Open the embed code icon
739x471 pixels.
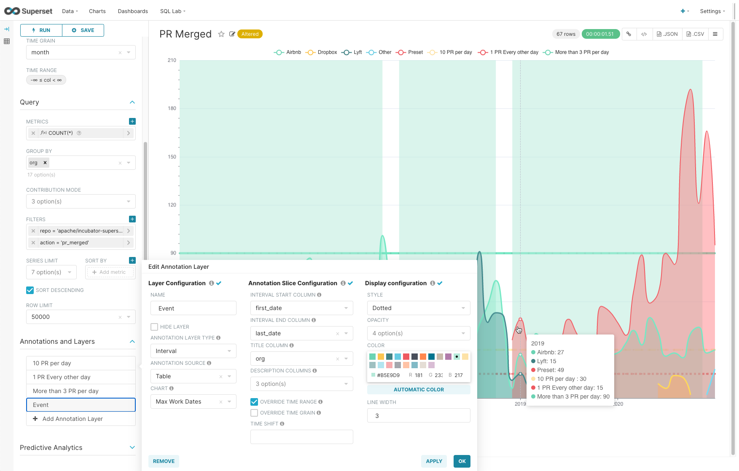point(644,34)
